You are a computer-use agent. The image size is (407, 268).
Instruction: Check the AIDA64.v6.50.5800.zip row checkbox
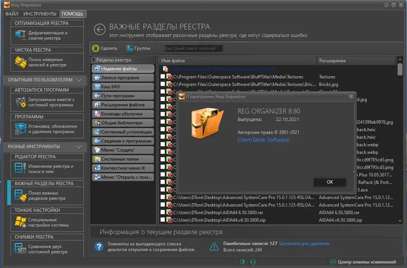tap(163, 220)
